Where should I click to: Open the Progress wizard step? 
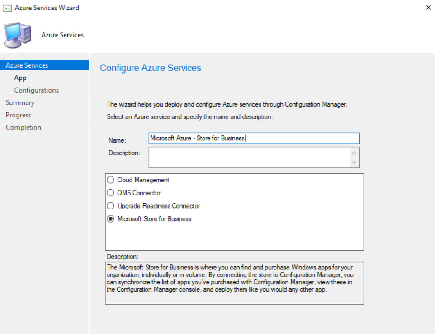(18, 115)
